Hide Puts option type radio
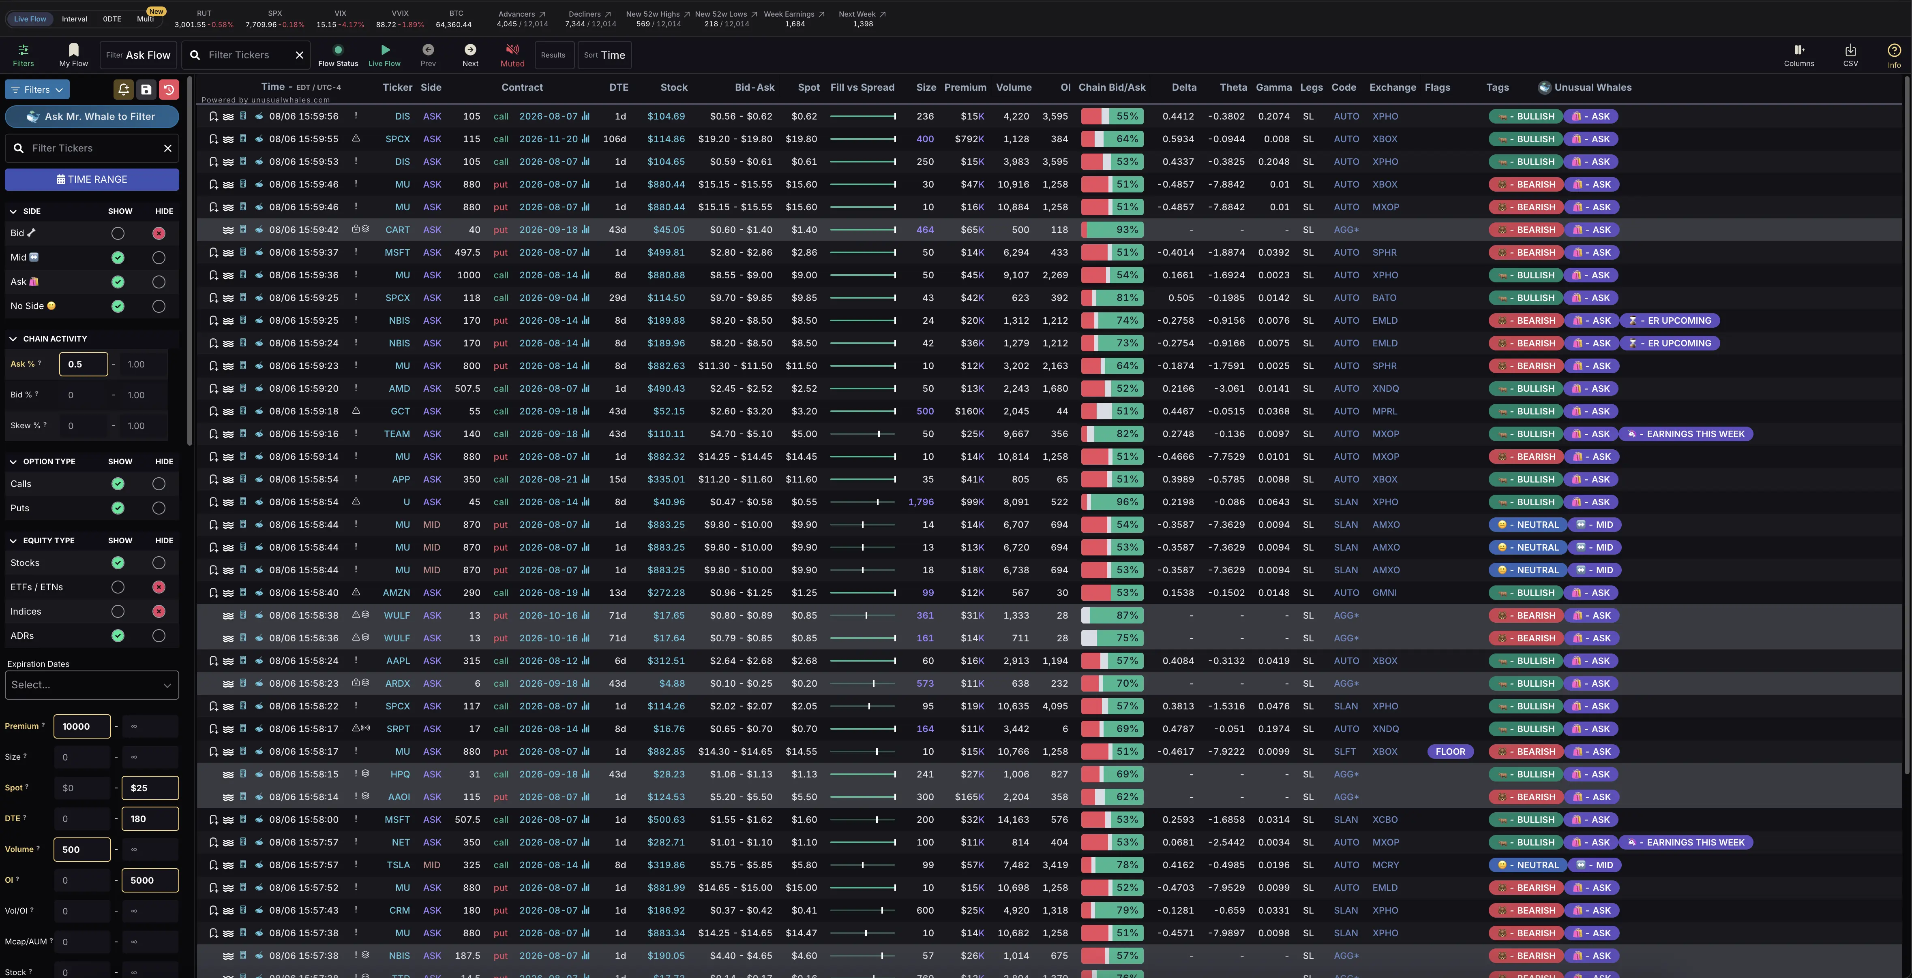The width and height of the screenshot is (1912, 978). click(158, 508)
